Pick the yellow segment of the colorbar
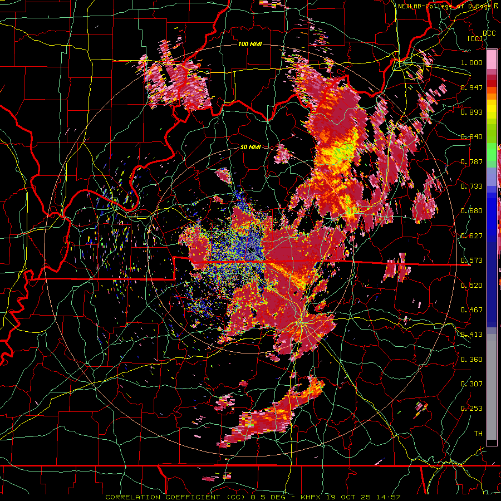This screenshot has height=501, width=501. coord(492,110)
